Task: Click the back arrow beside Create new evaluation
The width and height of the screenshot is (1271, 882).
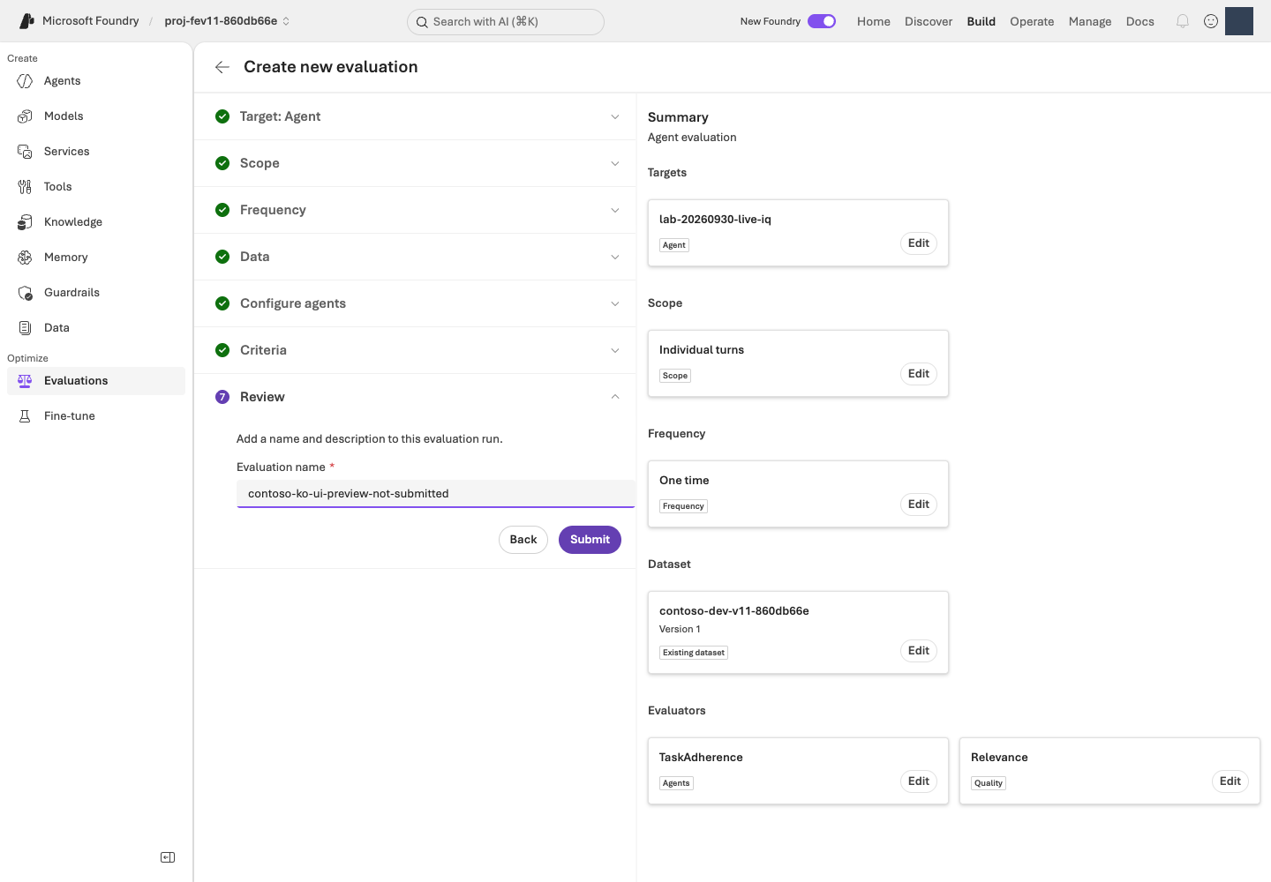Action: click(222, 67)
